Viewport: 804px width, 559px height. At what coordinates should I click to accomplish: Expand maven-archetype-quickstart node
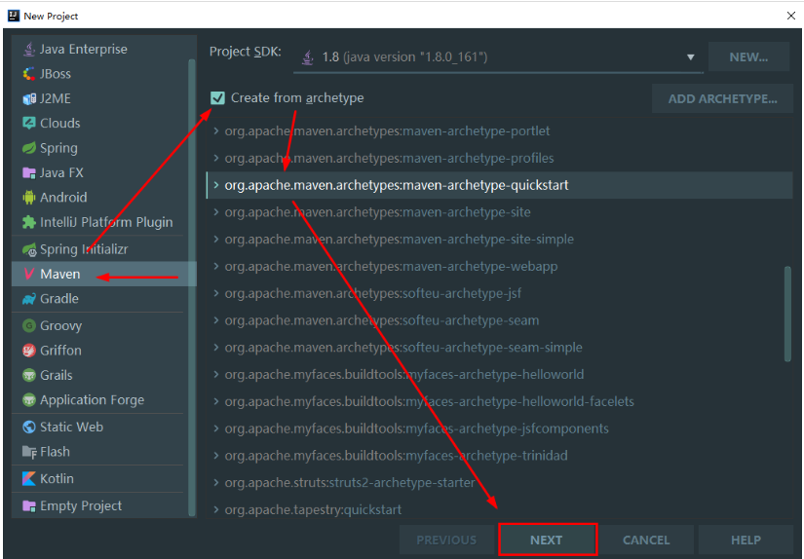click(216, 185)
